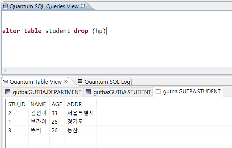The height and width of the screenshot is (148, 232).
Task: Select the STU_ID cell with value 3
Action: click(x=17, y=130)
